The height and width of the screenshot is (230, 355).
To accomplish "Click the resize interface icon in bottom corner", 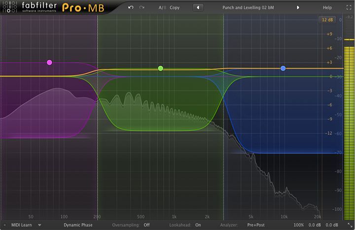I will [350, 225].
